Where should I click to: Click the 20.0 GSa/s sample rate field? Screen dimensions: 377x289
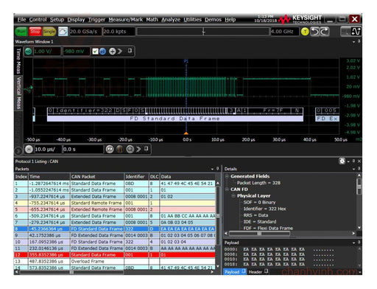[x=85, y=32]
